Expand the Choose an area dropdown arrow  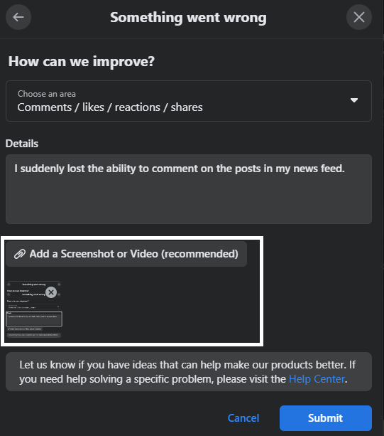353,100
